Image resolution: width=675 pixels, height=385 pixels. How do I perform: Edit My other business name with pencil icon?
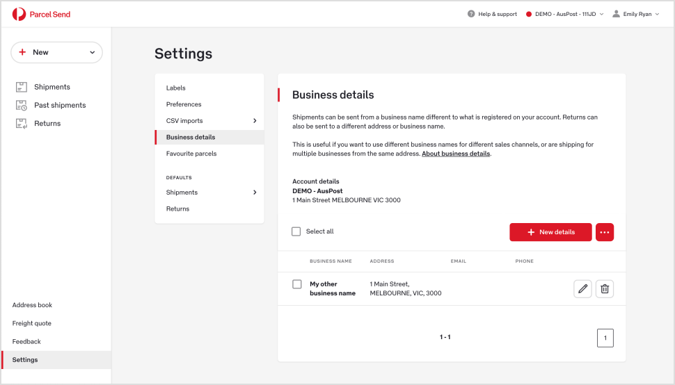click(x=582, y=288)
